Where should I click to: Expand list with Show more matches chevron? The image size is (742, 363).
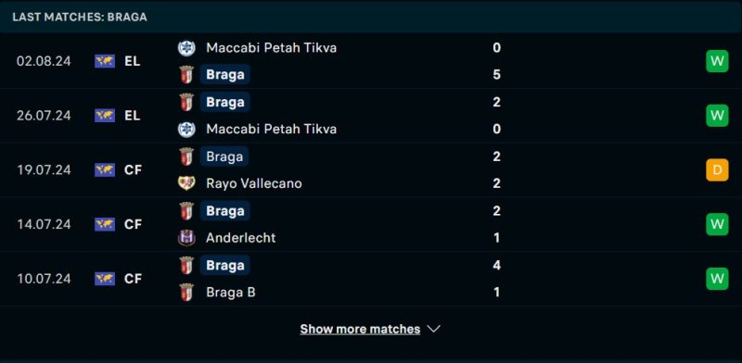[434, 329]
